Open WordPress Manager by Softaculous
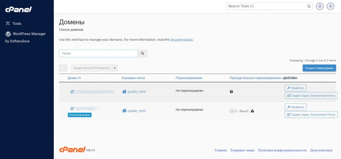 (26, 37)
